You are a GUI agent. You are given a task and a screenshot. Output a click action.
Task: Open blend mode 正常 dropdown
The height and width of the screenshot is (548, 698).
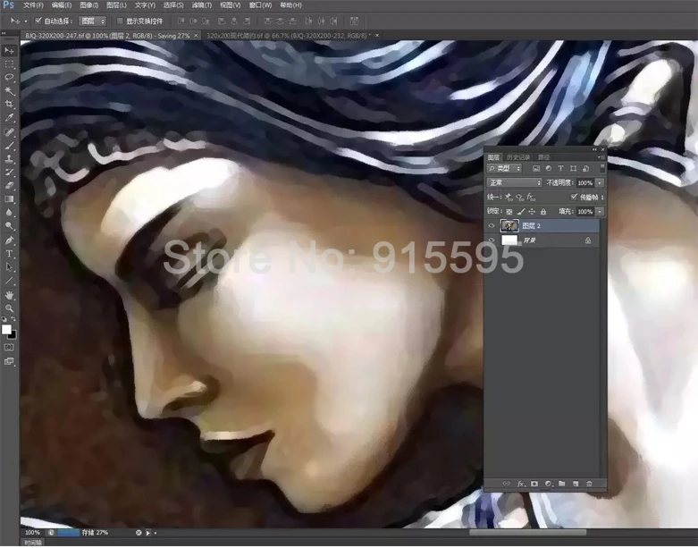(x=514, y=183)
